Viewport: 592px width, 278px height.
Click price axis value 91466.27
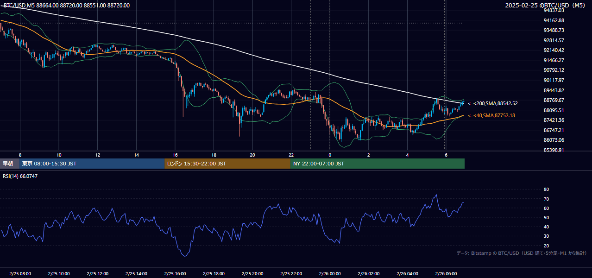tap(554, 60)
